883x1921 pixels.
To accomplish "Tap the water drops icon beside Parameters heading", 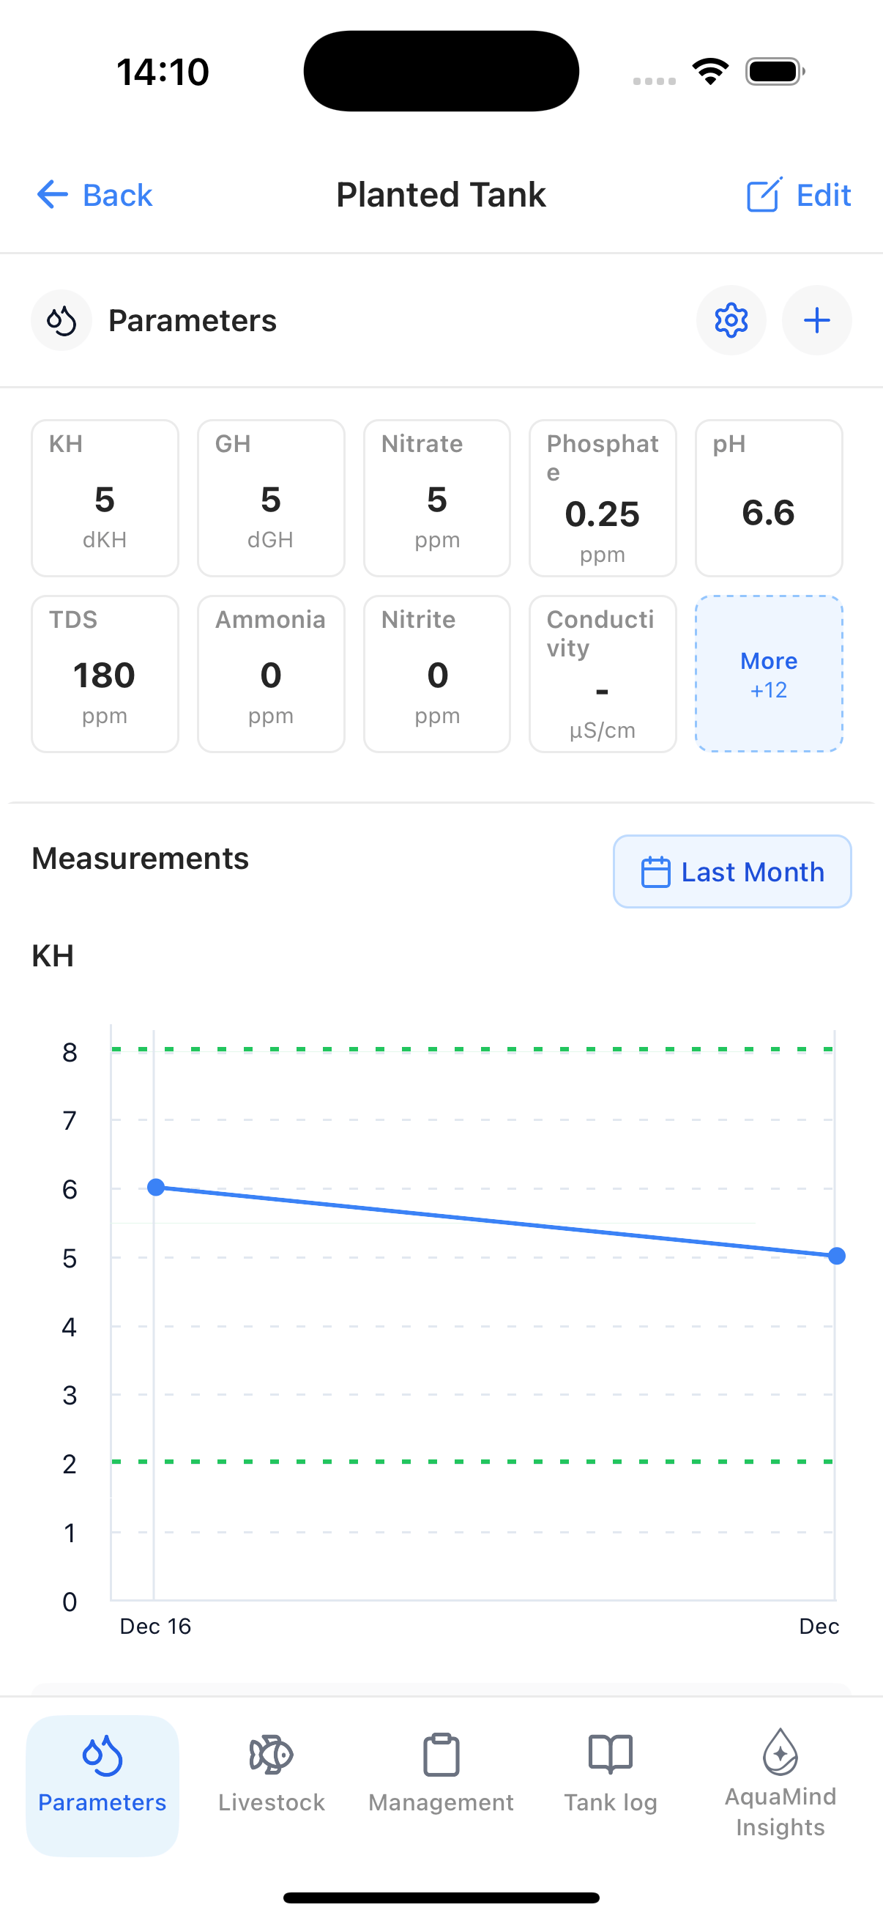I will point(61,321).
